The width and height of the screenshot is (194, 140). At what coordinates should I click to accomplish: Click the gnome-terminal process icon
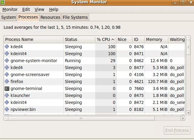pos(7,89)
